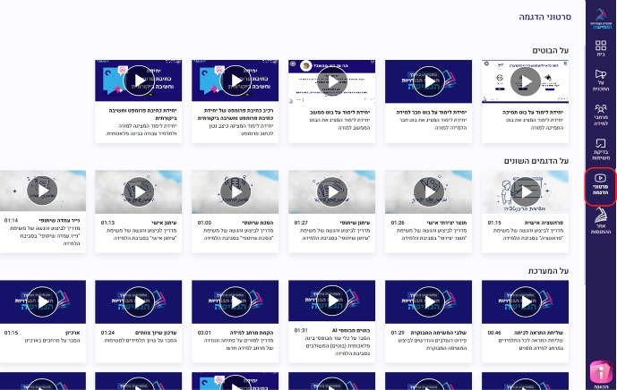Click the 01:31 duration on 'בוטים מבוססי AI' card

pyautogui.click(x=301, y=331)
